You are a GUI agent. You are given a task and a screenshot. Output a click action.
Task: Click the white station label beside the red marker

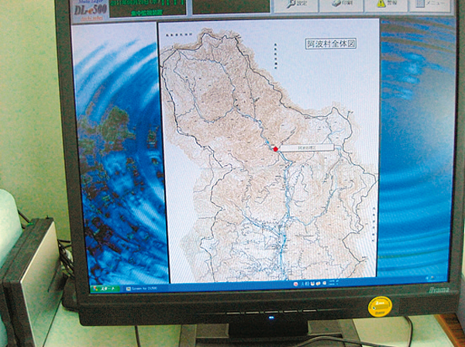point(305,147)
